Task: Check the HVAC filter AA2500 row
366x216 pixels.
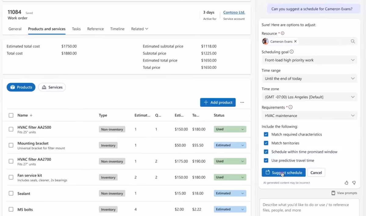Action: click(x=11, y=129)
